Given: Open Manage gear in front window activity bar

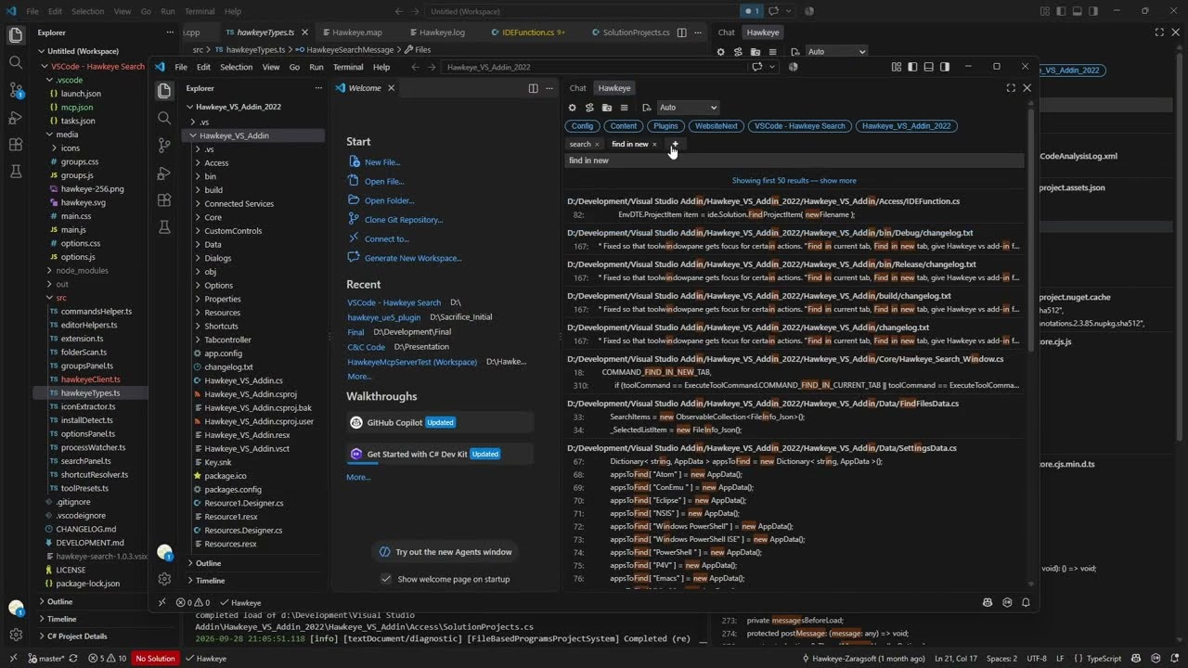Looking at the screenshot, I should (164, 579).
